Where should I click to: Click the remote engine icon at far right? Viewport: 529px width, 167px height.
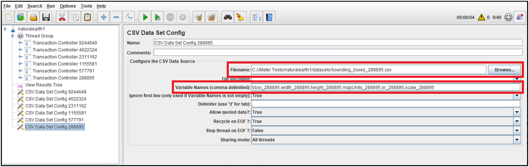(520, 17)
